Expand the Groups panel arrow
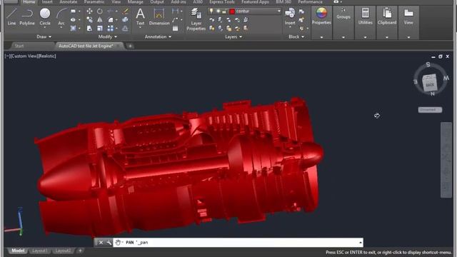Screen dimensions: 457x257 pyautogui.click(x=343, y=37)
